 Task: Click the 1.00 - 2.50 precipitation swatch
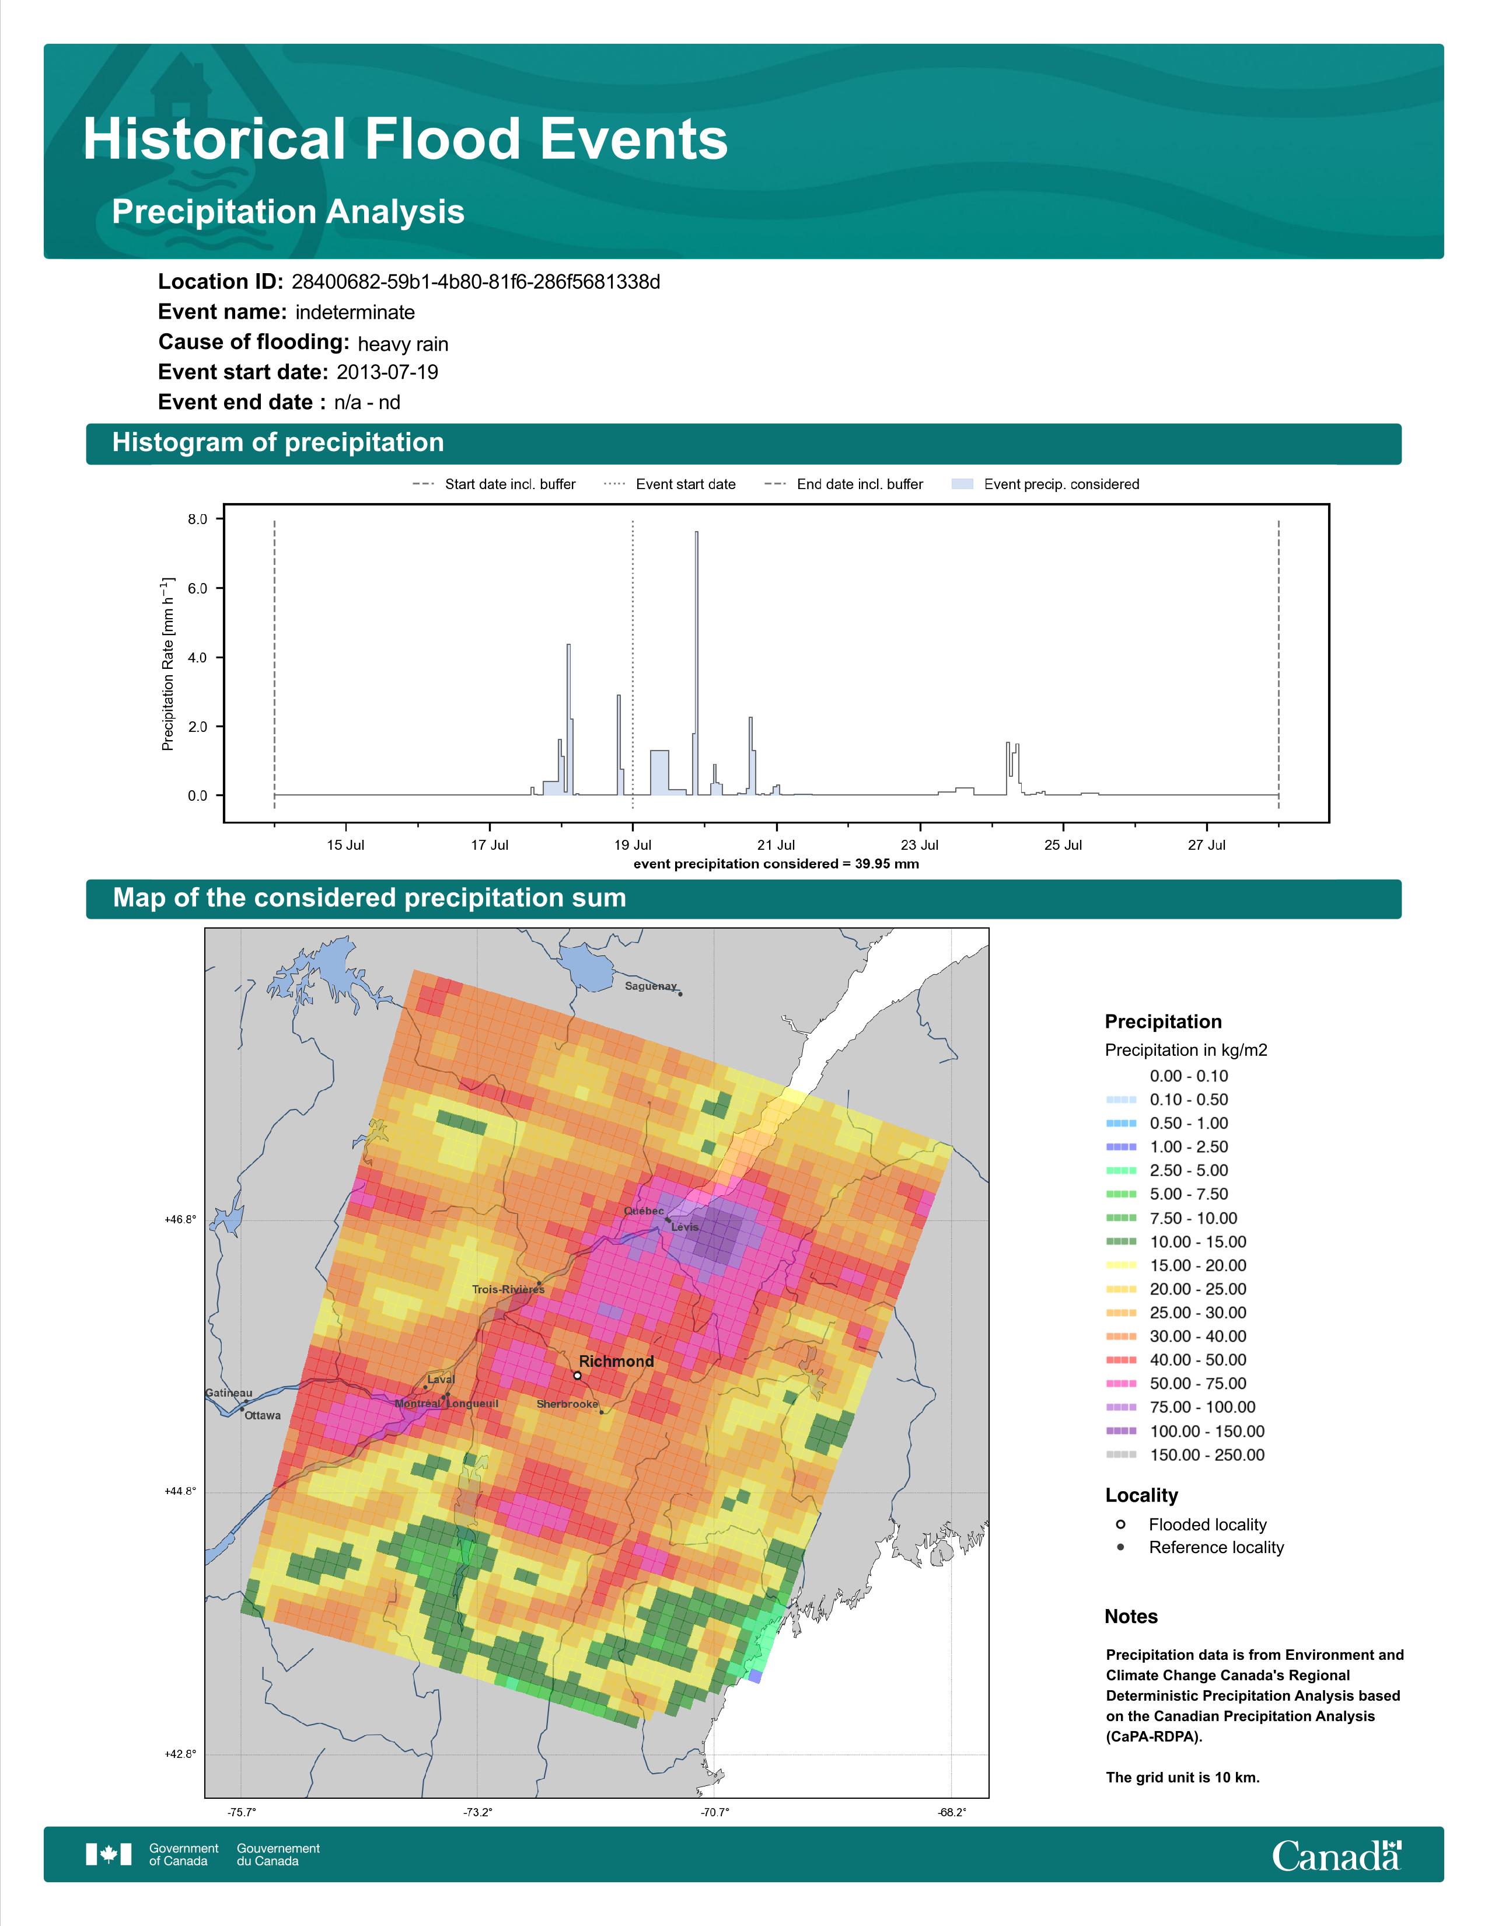1122,1146
